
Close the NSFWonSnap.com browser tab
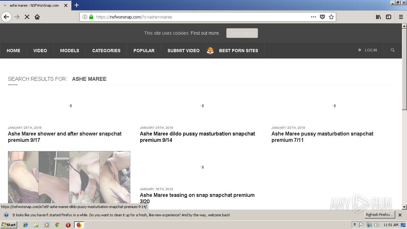pos(66,5)
